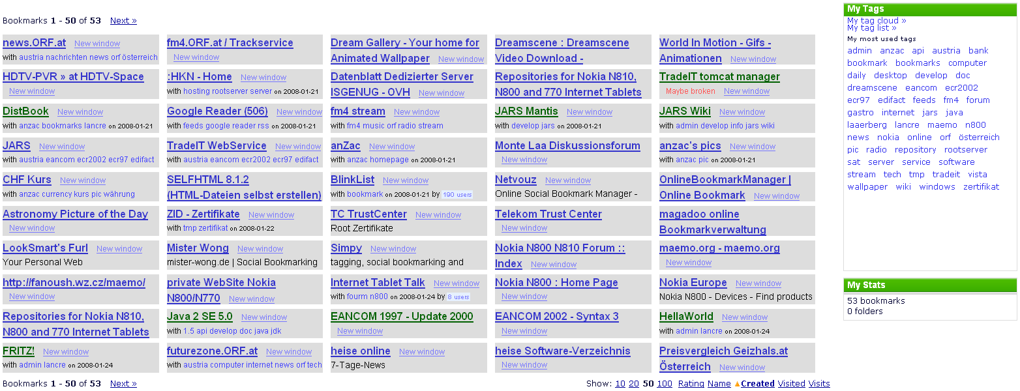
Task: Open Astronomy Picture of the Day bookmark
Action: coord(75,214)
